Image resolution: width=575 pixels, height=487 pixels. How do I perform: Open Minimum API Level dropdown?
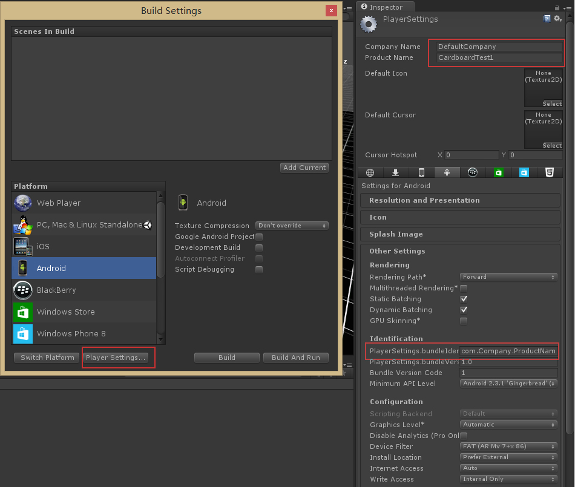(x=508, y=384)
